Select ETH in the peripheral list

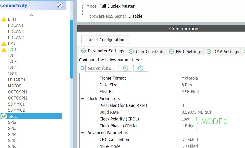[12, 19]
